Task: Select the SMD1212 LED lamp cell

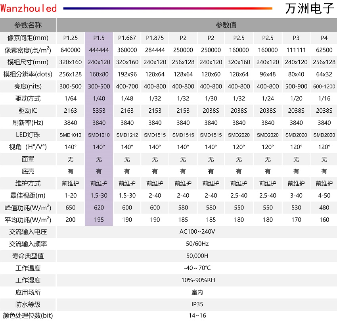Action: (x=127, y=135)
